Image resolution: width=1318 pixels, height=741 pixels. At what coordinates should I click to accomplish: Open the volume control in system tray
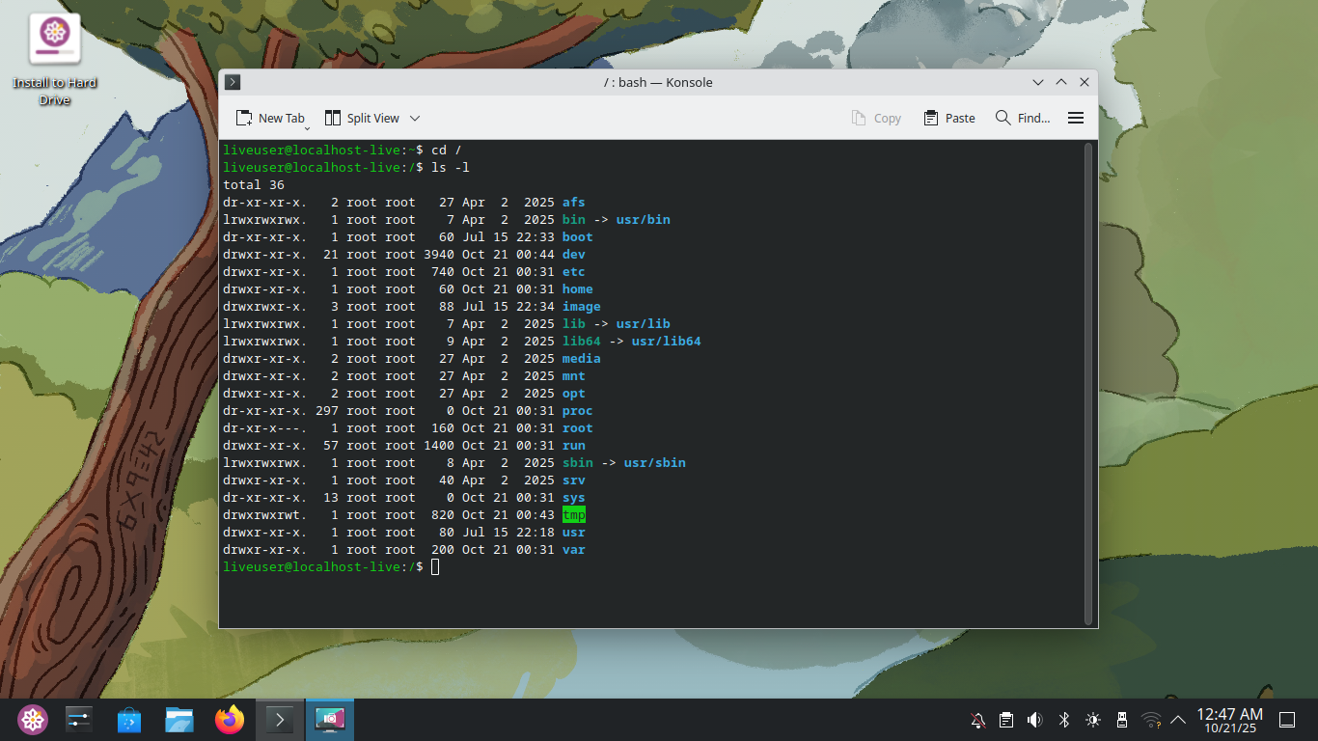[x=1035, y=720]
